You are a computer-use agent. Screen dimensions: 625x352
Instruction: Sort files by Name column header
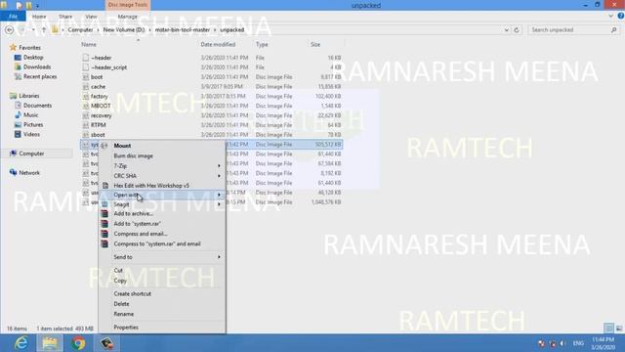(x=89, y=44)
